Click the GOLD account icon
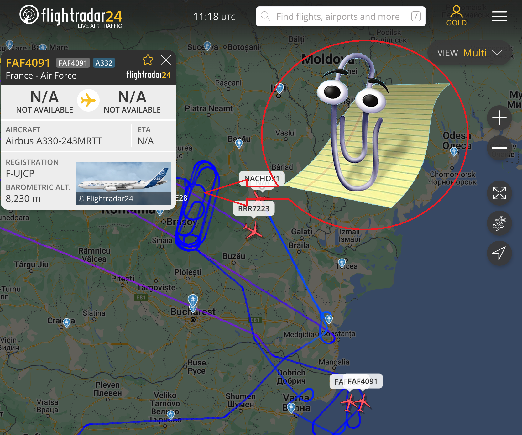 tap(456, 16)
